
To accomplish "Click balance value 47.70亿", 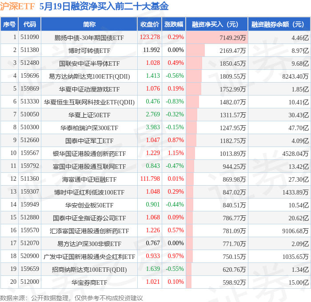I will point(299,128).
